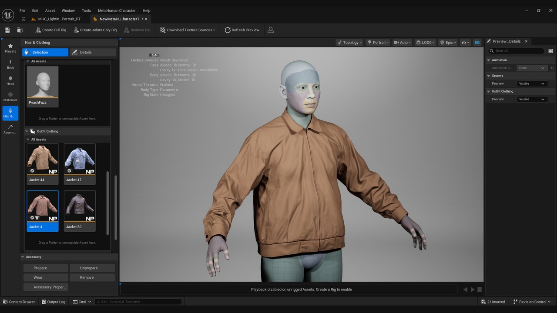Screen dimensions: 557x313
Task: Select Jacket 4 thumbnail
Action: pos(43,211)
